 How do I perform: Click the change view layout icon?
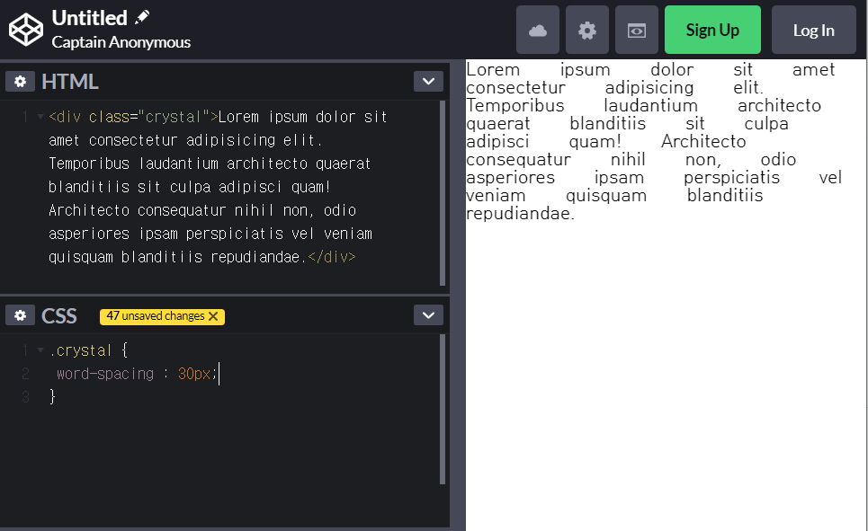[637, 30]
